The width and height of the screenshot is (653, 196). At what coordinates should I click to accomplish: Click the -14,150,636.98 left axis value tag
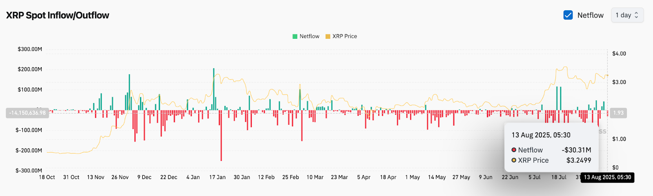point(27,113)
